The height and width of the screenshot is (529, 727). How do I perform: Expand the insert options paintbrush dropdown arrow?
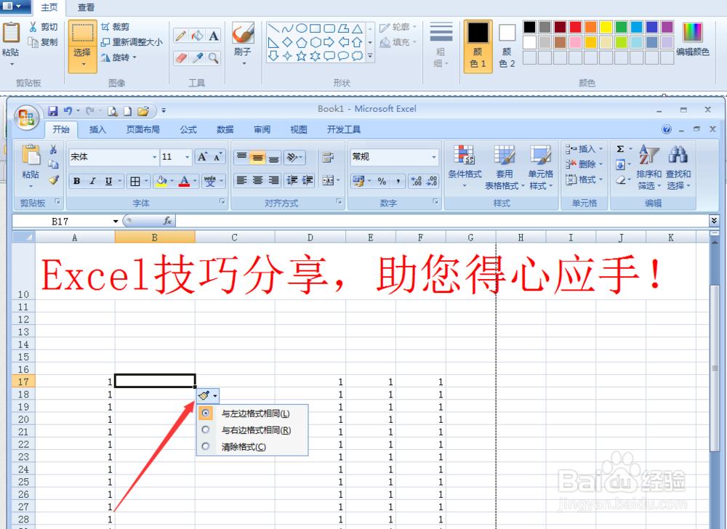(214, 395)
